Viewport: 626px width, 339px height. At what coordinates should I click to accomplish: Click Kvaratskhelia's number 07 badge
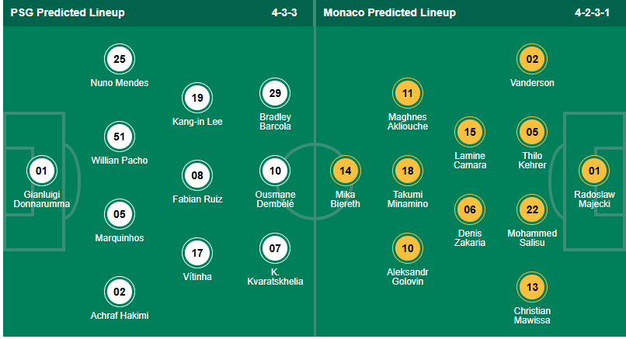pyautogui.click(x=275, y=248)
